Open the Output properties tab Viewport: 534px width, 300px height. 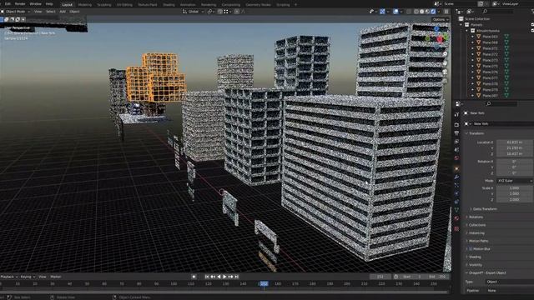pos(456,133)
